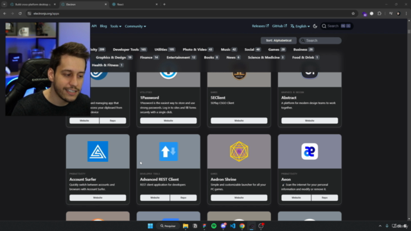Expand the Tools dropdown in the navbar
This screenshot has height=231, width=411.
[116, 26]
